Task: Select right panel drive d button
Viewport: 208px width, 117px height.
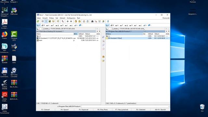Action: [x=112, y=25]
